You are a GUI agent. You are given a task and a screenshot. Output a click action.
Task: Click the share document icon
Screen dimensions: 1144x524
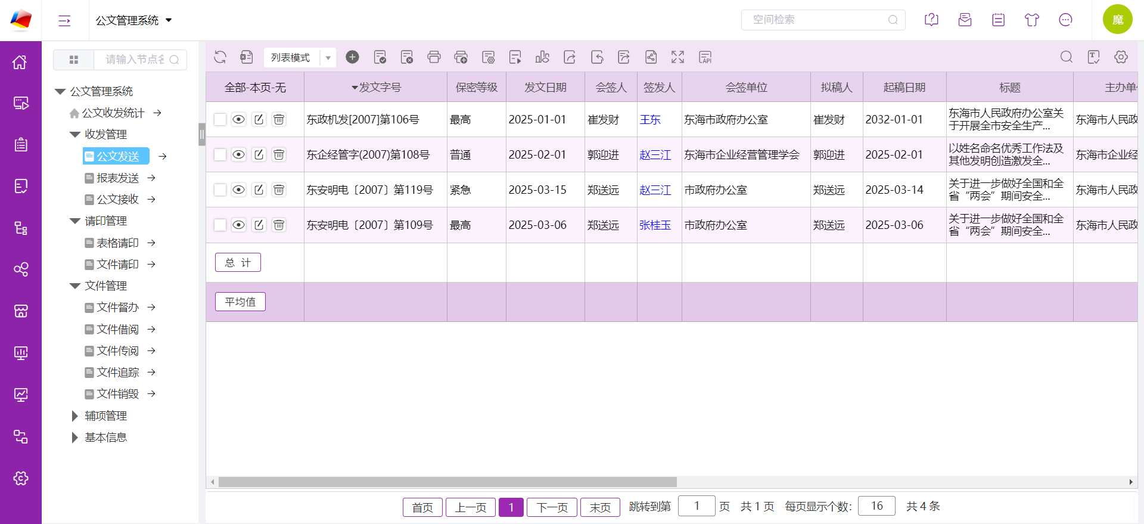(x=651, y=57)
